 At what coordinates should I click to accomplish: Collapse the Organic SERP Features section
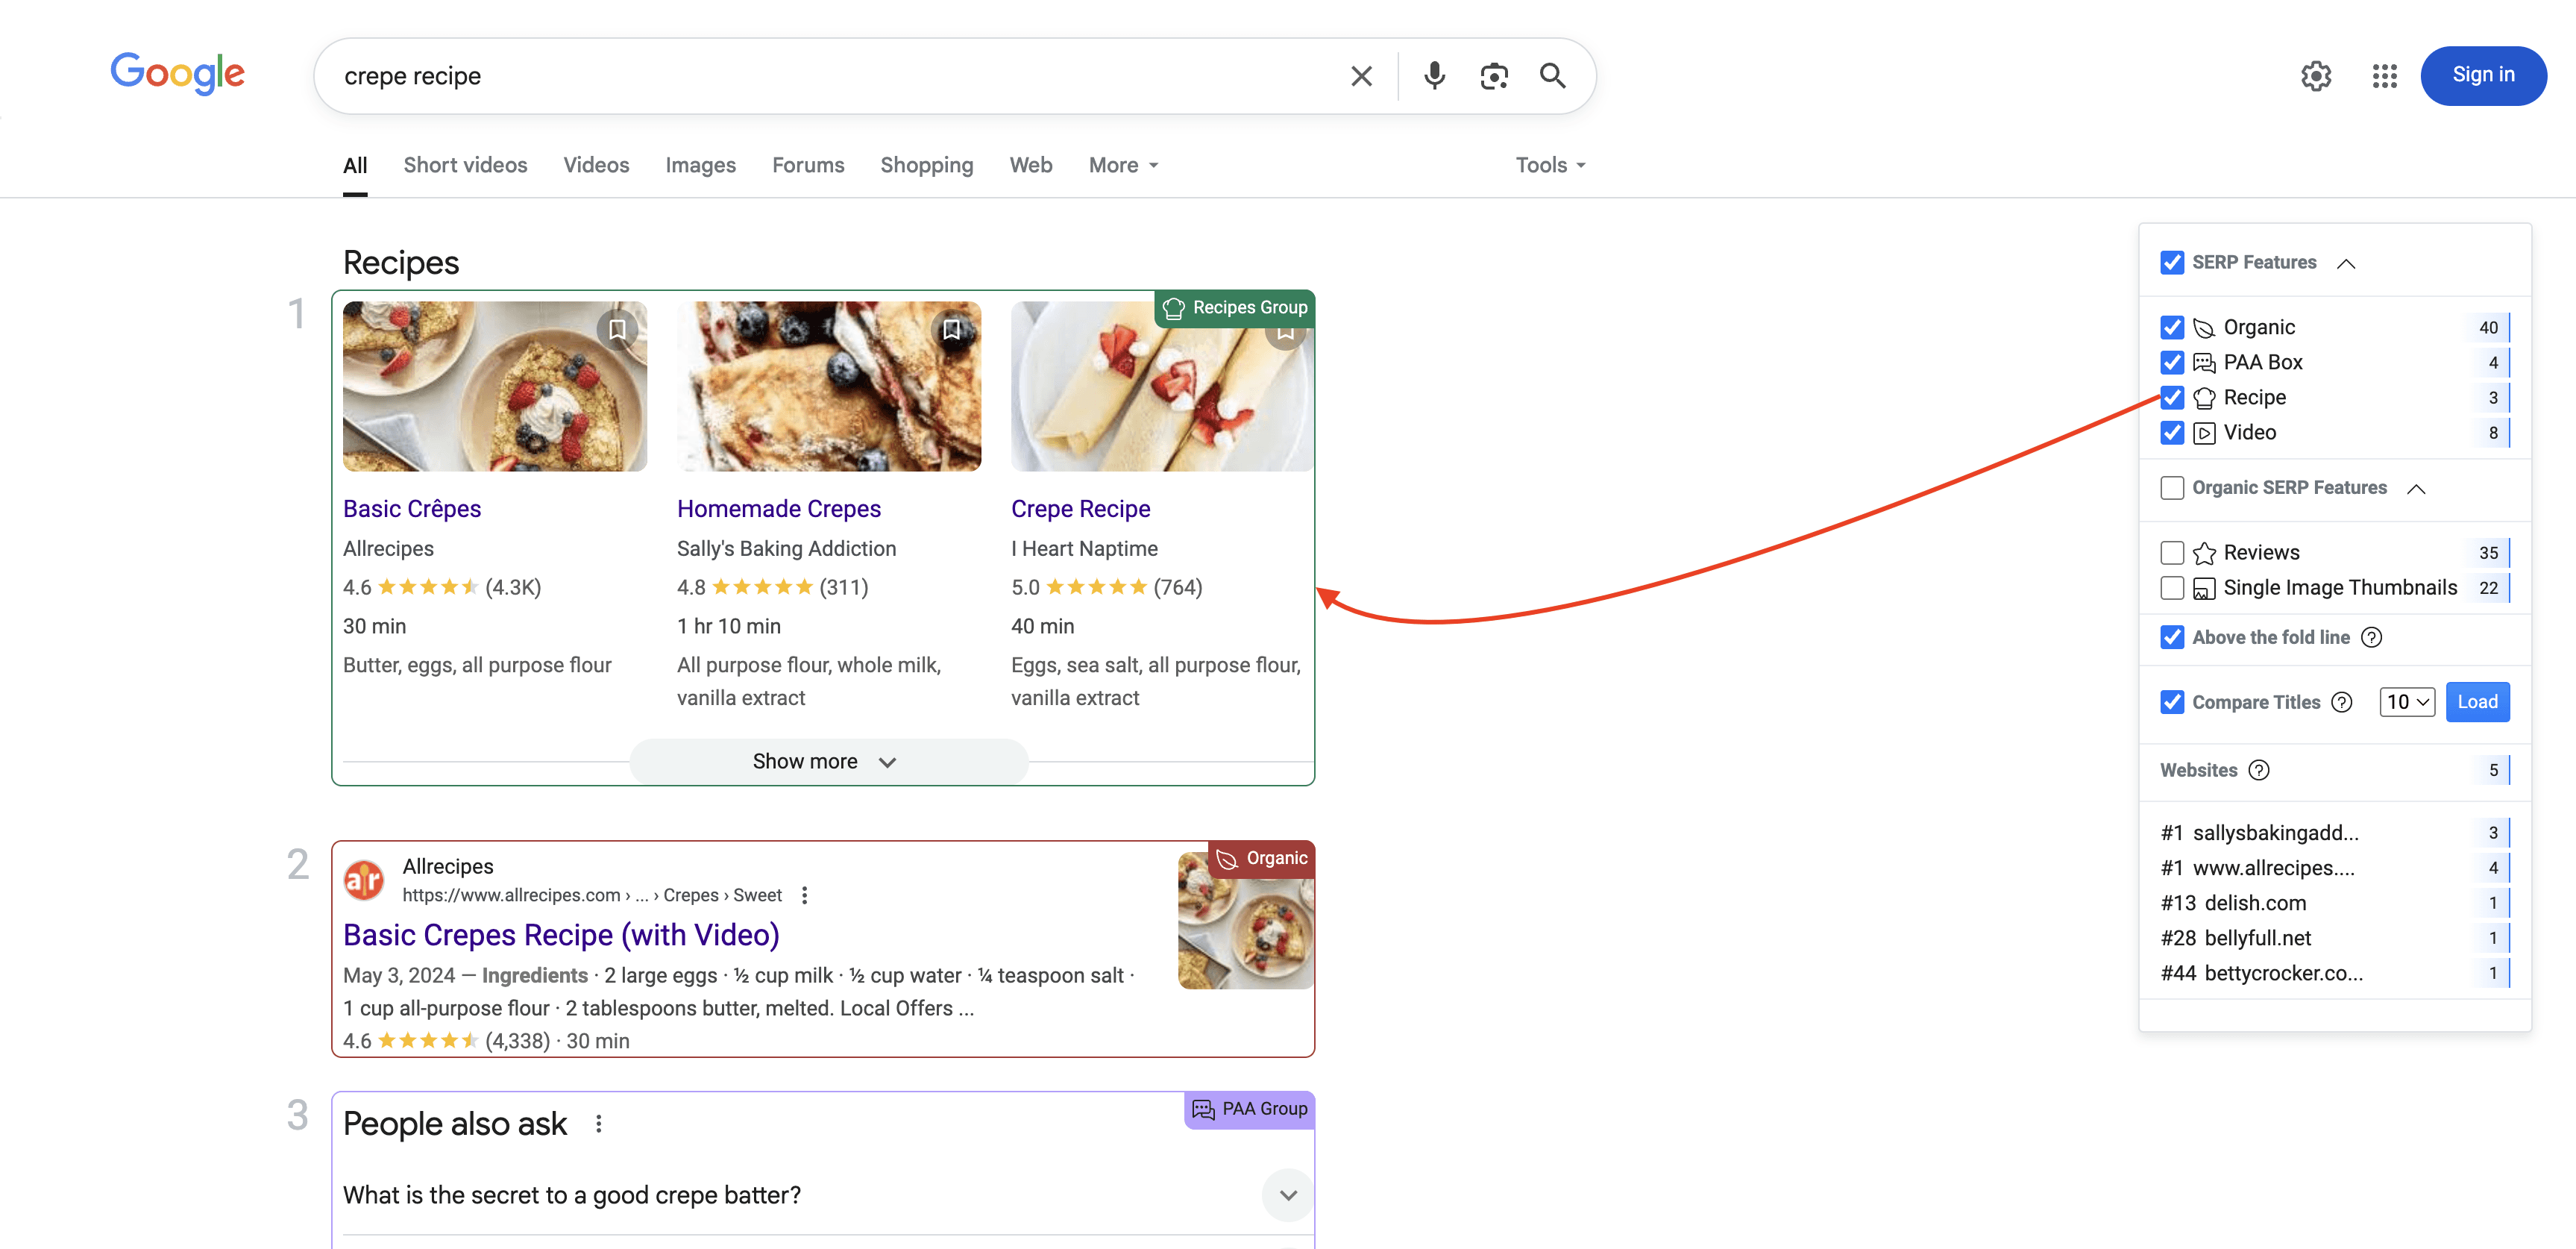click(2416, 489)
